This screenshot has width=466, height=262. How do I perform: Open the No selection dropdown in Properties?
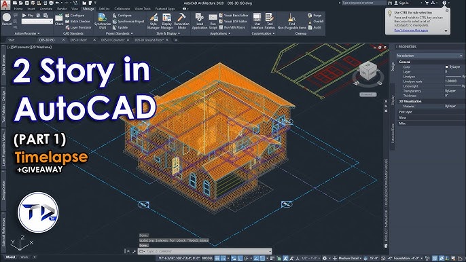(x=429, y=56)
